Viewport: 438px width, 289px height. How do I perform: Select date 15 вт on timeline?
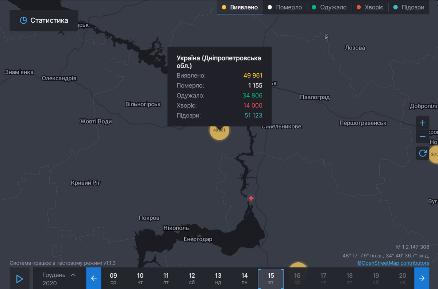click(271, 278)
